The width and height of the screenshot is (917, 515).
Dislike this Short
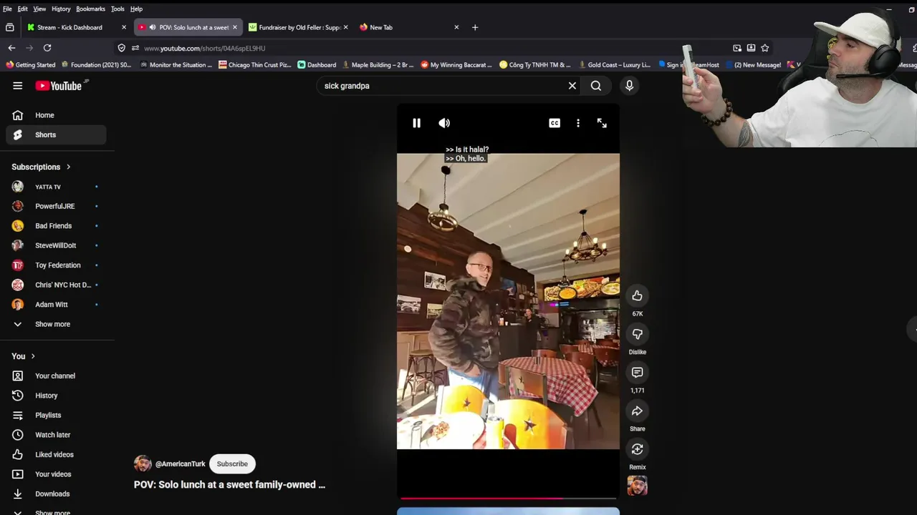coord(637,334)
